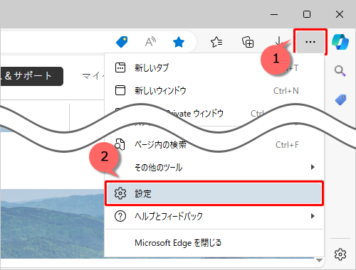
Task: Click the Ctrl+F shortcut text
Action: pos(287,145)
